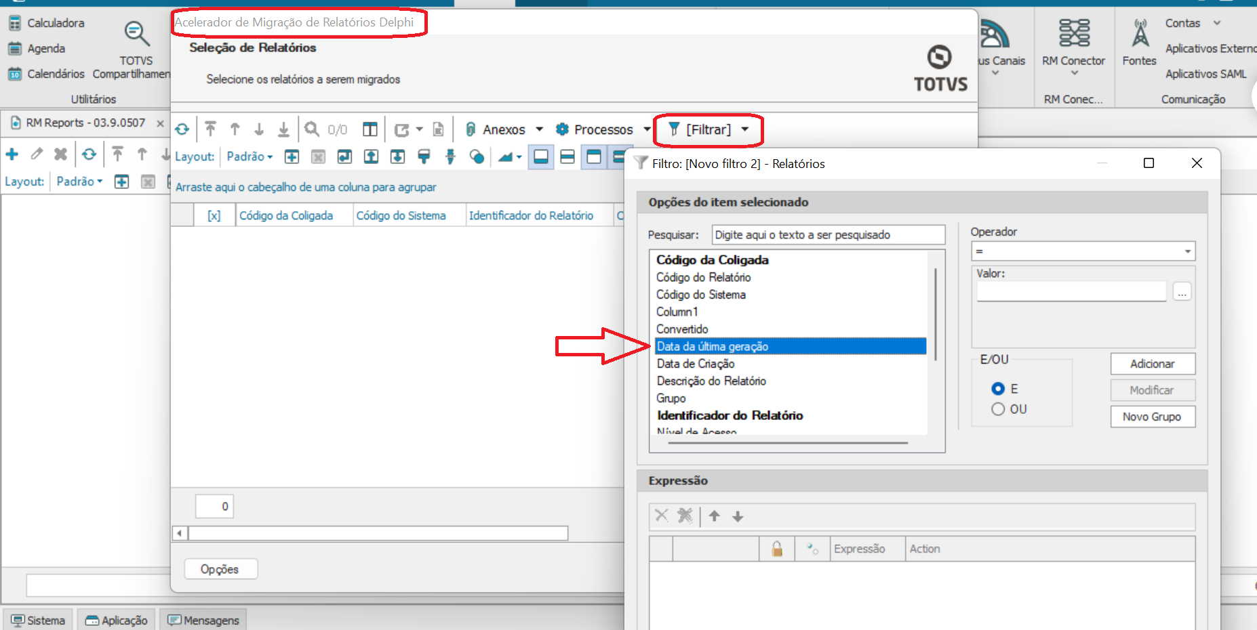Click the [Filtrar] funnel button

click(700, 129)
